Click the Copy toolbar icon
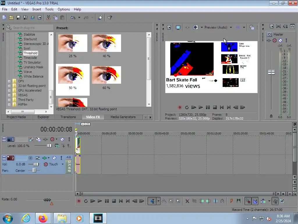Image resolution: width=298 pixels, height=224 pixels. click(55, 17)
